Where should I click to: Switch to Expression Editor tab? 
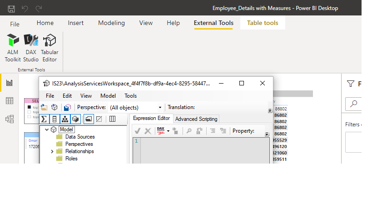[x=151, y=118]
